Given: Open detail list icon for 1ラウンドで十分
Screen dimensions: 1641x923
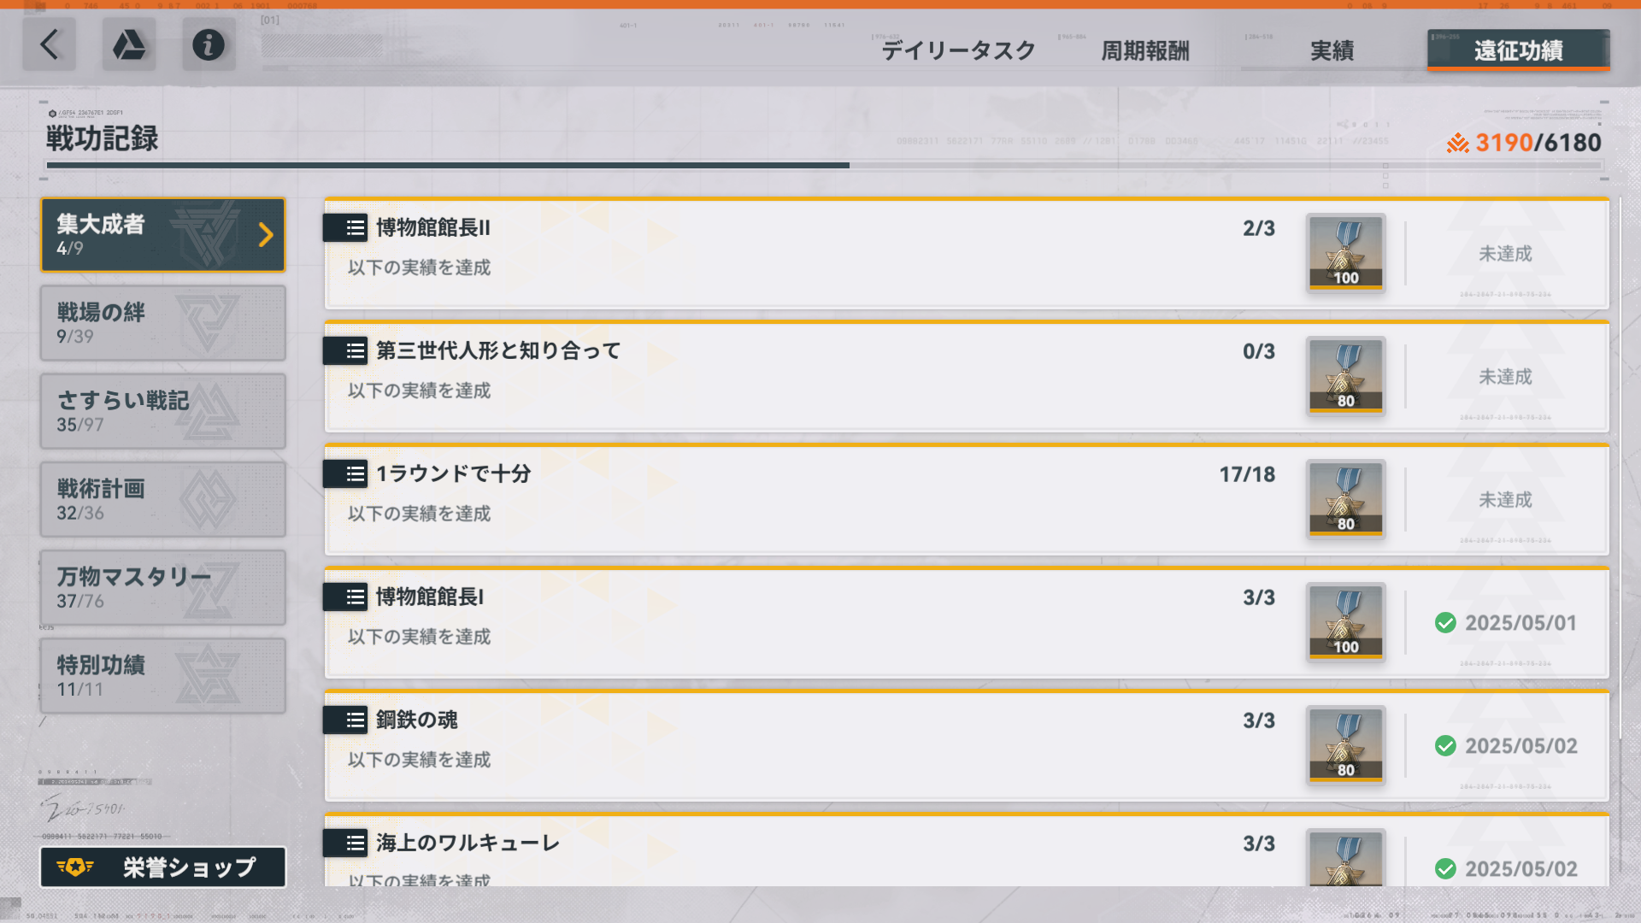Looking at the screenshot, I should pyautogui.click(x=346, y=473).
